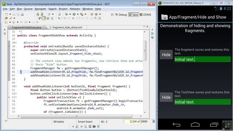This screenshot has width=233, height=131.
Task: Click the upper green 'Initial text.' field
Action: [202, 59]
